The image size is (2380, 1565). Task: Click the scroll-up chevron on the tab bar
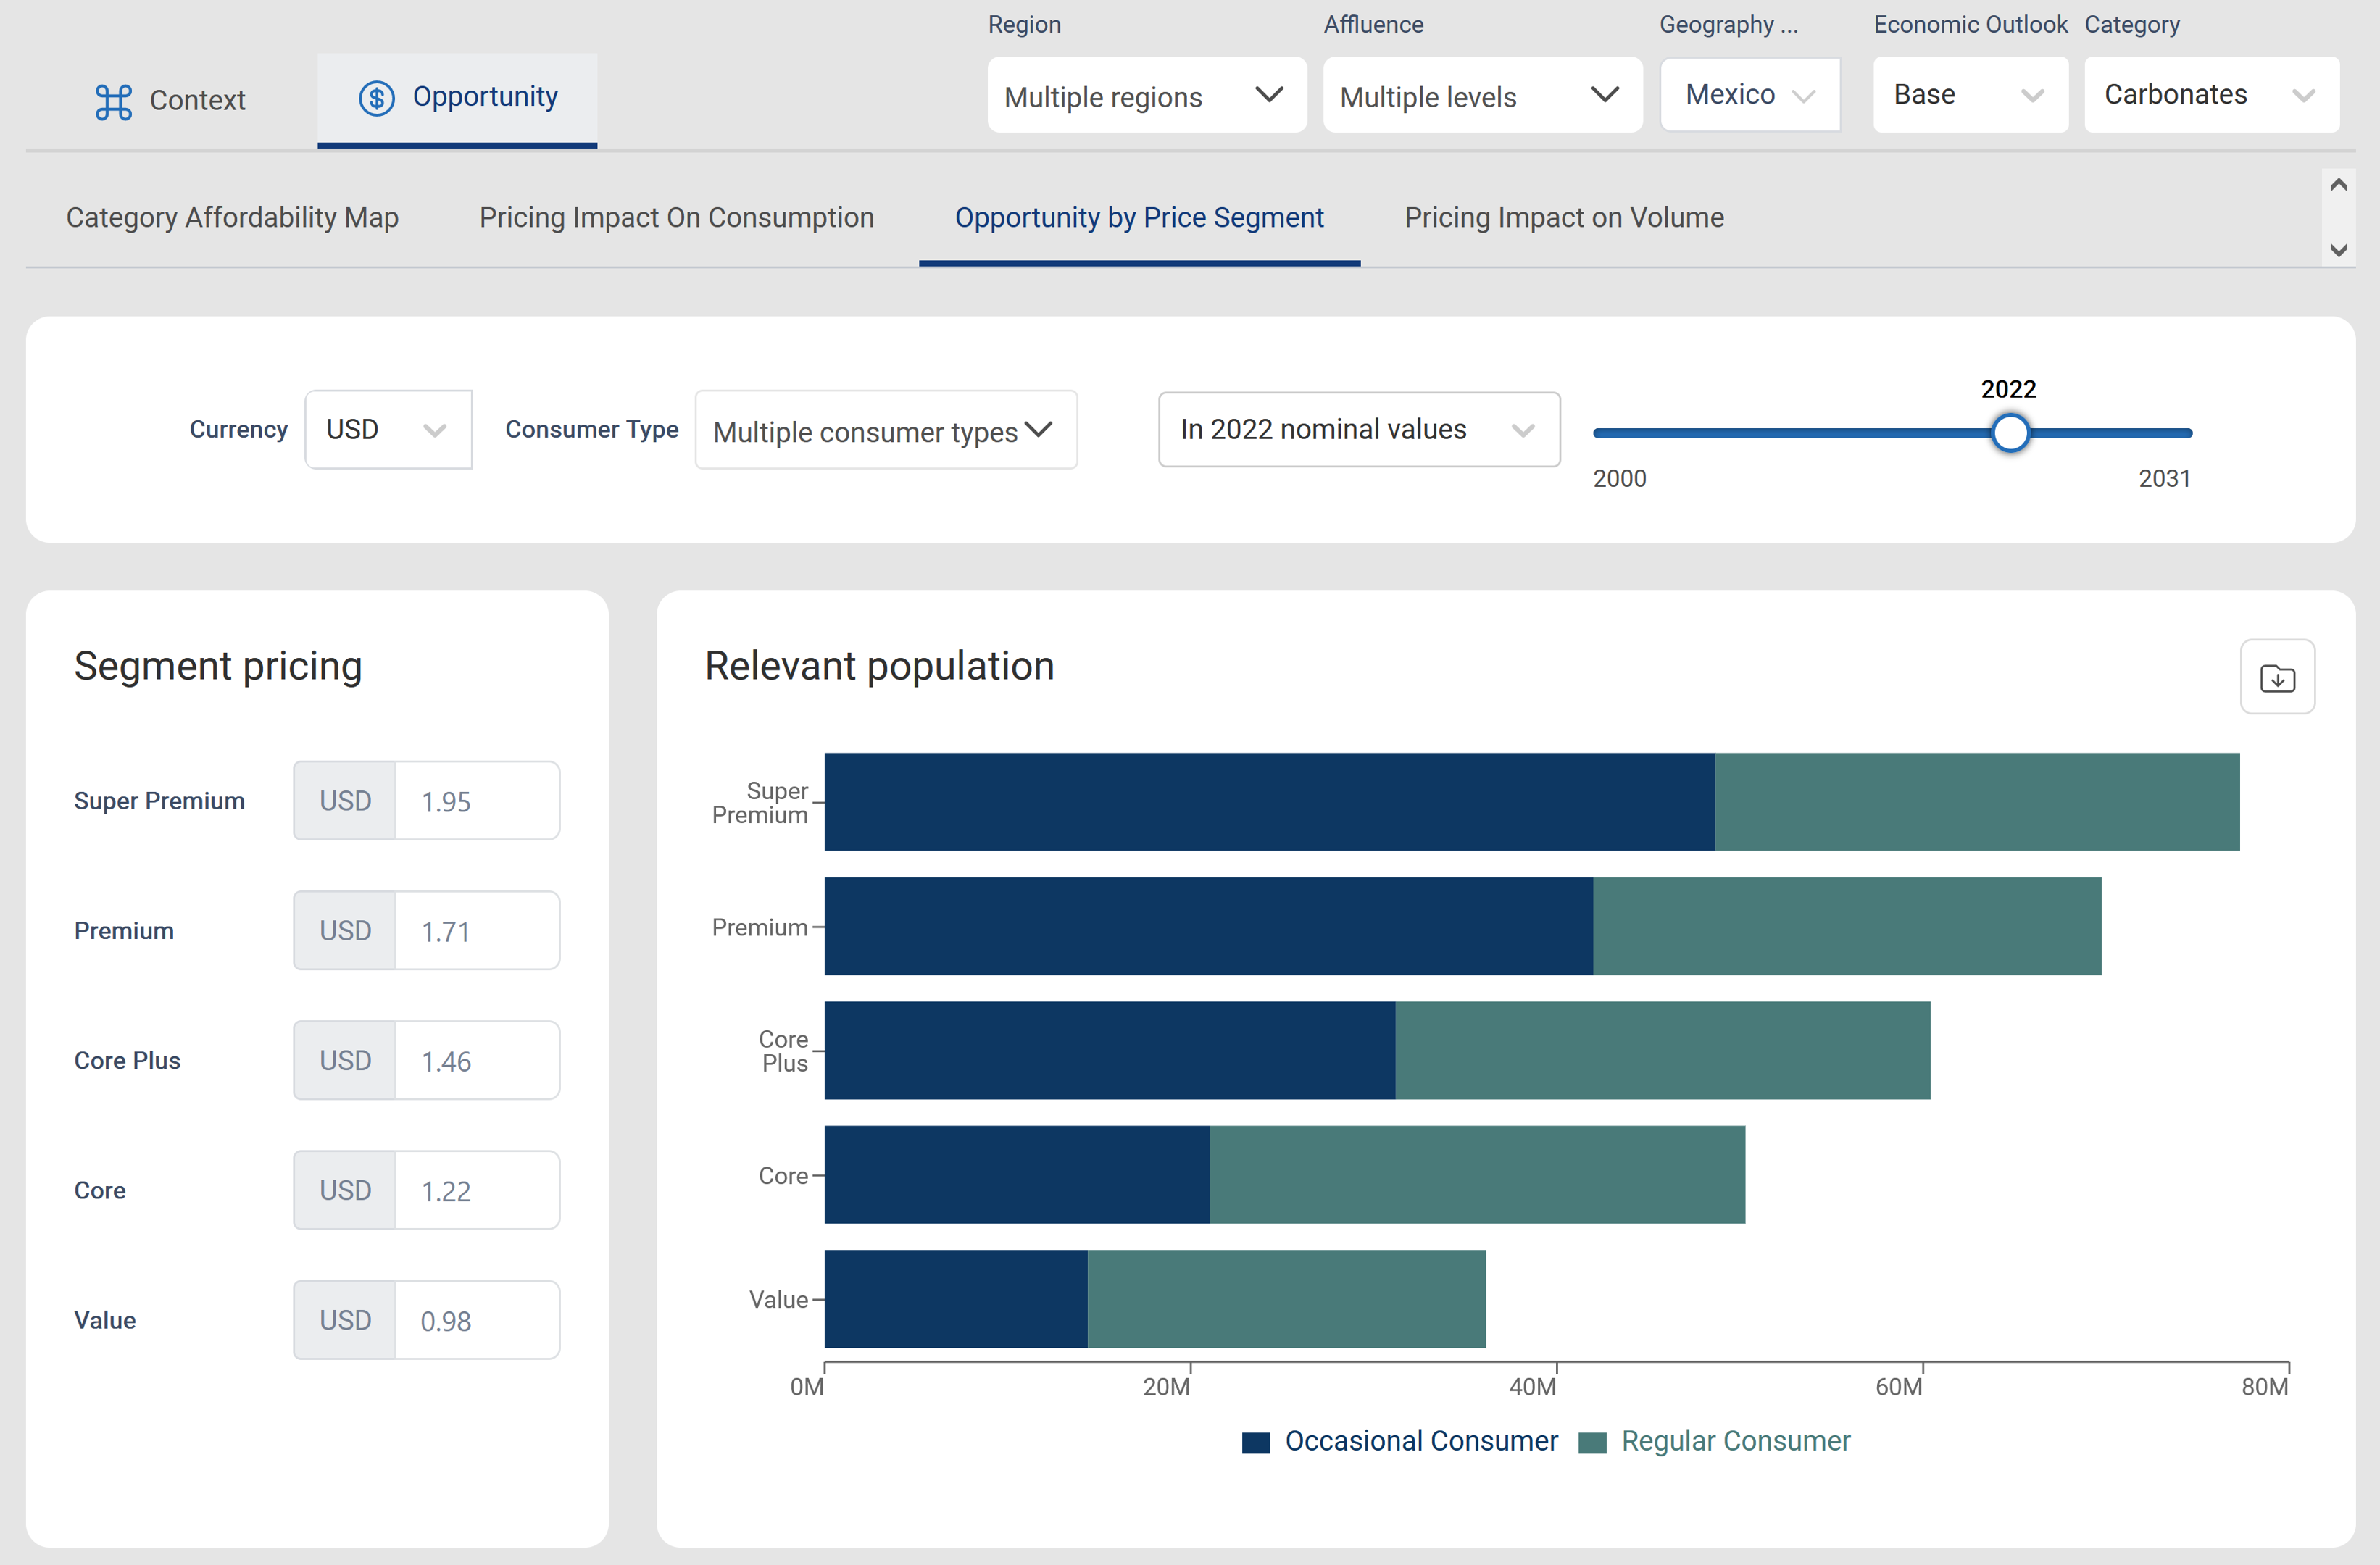pyautogui.click(x=2338, y=183)
